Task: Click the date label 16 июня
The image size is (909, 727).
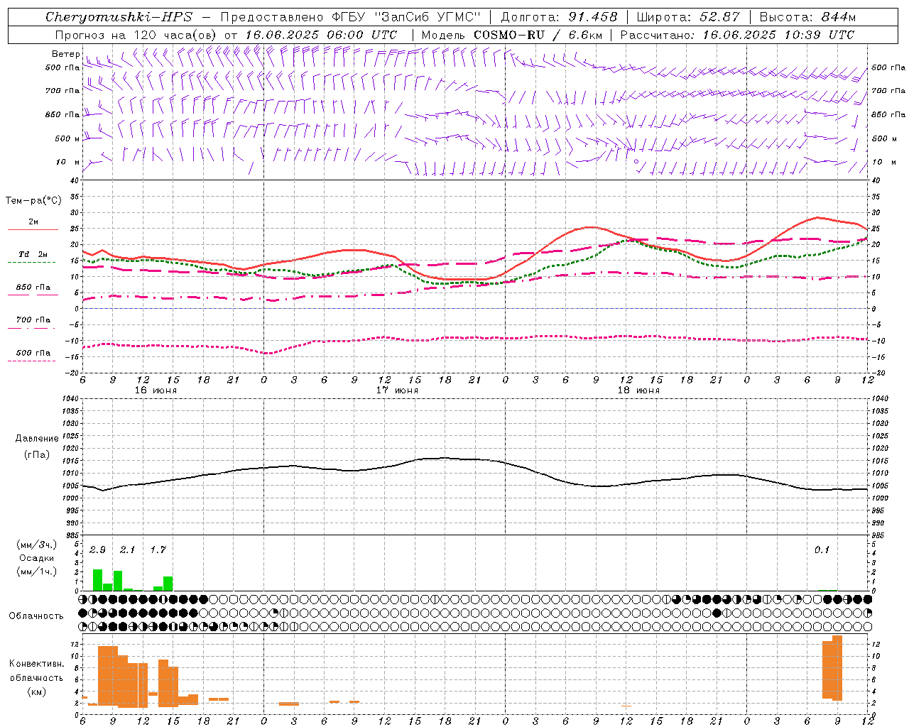Action: pos(156,390)
